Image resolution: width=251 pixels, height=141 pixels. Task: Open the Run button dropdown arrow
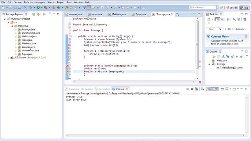coord(42,7)
